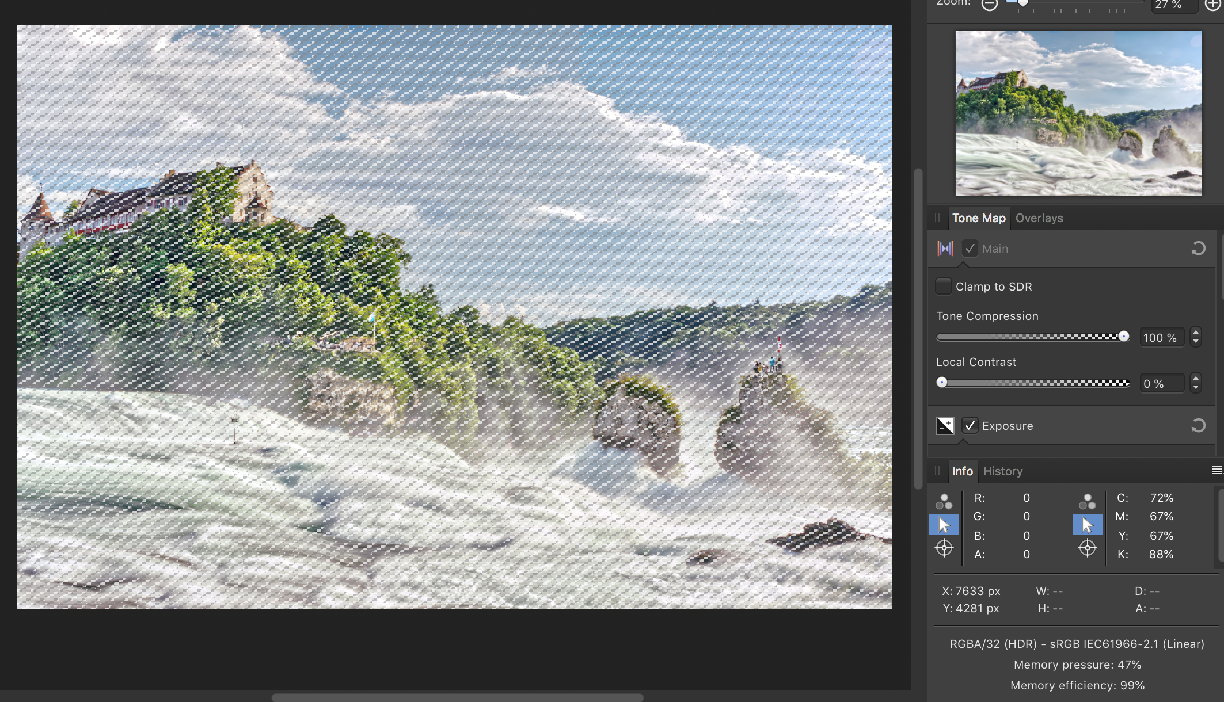This screenshot has height=702, width=1224.
Task: Adjust the Zoom slider handle
Action: [1023, 3]
